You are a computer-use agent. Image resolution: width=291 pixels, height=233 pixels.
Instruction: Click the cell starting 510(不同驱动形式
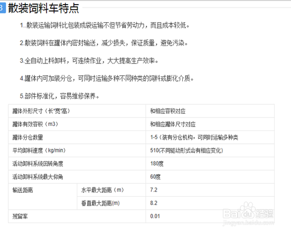tap(210, 150)
